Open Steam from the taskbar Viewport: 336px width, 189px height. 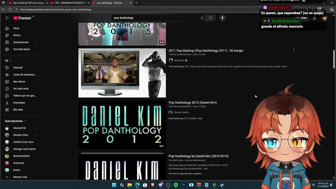[222, 185]
